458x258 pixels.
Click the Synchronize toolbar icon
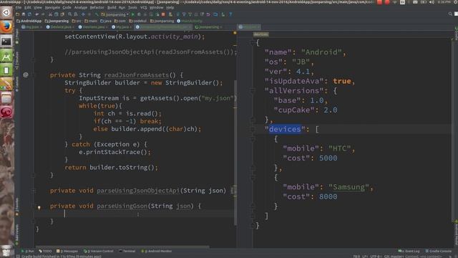(29, 14)
